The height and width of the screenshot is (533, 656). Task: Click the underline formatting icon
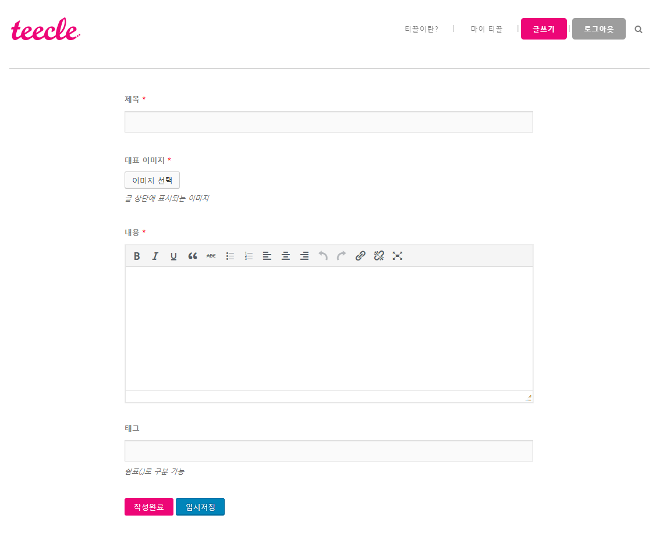coord(173,256)
